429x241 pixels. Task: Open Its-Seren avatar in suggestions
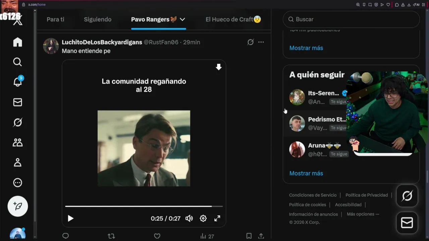(x=297, y=97)
